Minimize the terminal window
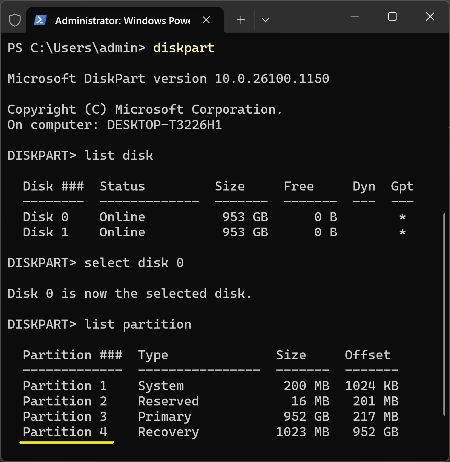The image size is (450, 462). click(x=355, y=16)
